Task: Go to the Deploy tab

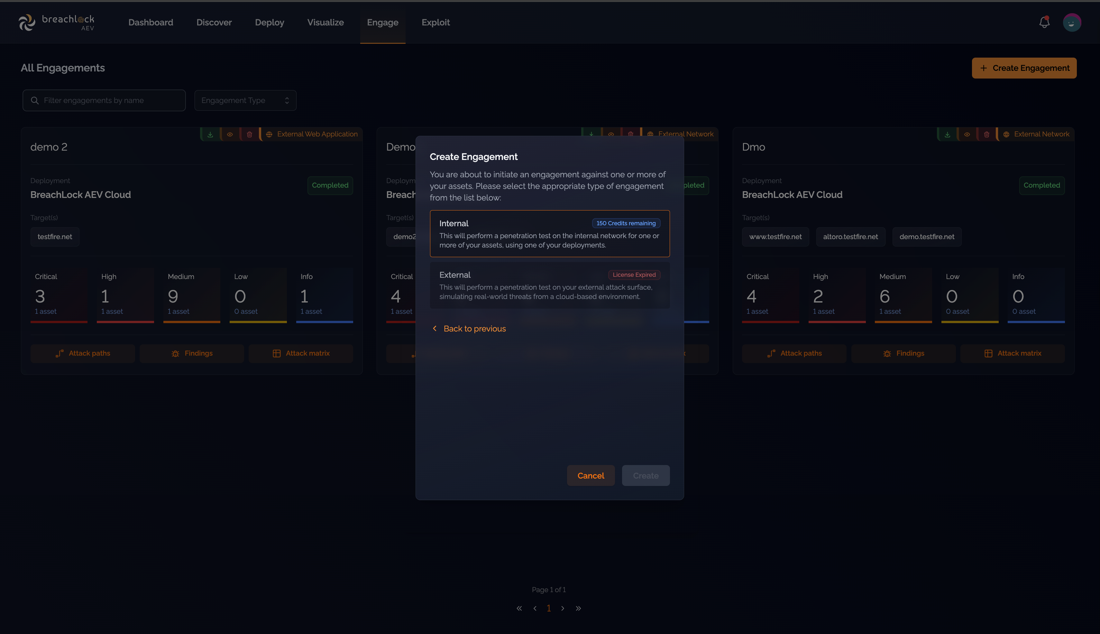Action: (x=269, y=22)
